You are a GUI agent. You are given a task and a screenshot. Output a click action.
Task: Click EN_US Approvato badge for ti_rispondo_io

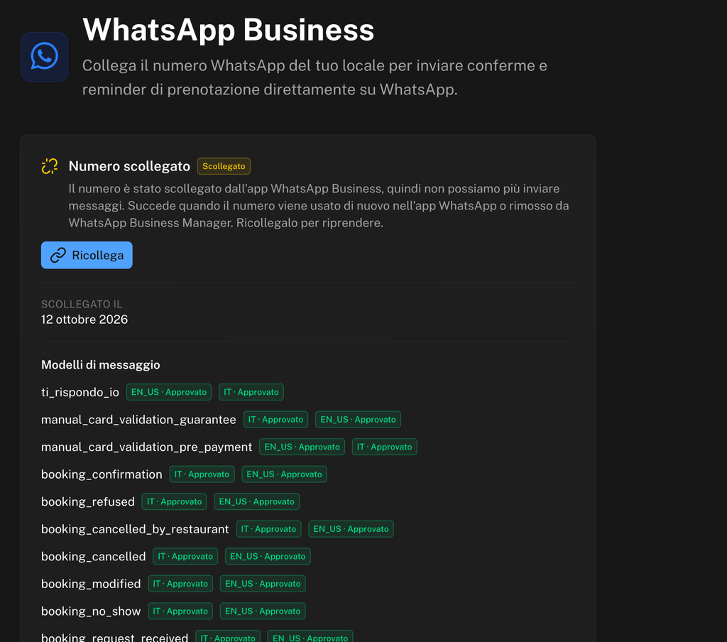(x=169, y=392)
